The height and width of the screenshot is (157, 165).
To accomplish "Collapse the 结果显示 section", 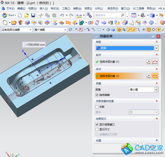I will coord(157,119).
